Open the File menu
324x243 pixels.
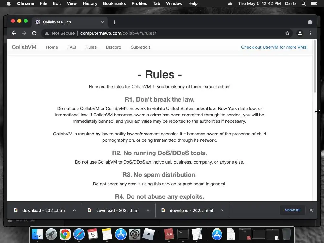[44, 3]
